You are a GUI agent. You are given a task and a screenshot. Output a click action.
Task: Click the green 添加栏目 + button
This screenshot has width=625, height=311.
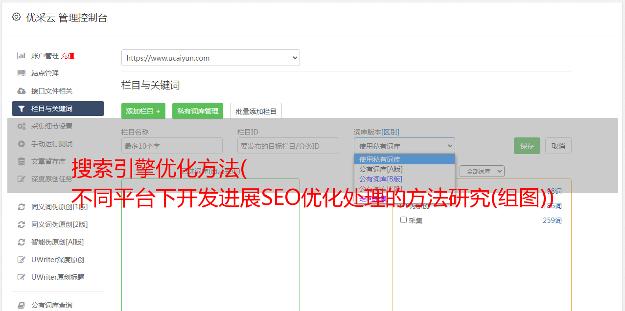pos(143,111)
